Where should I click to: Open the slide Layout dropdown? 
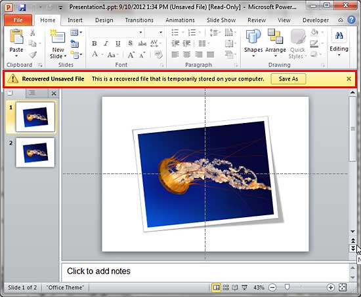[x=76, y=32]
